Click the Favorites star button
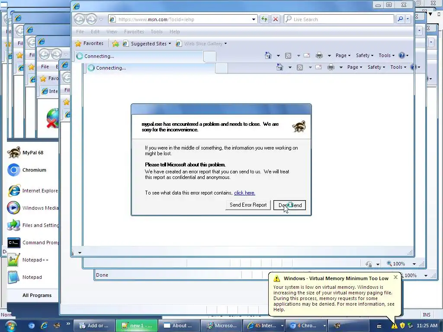 (89, 44)
